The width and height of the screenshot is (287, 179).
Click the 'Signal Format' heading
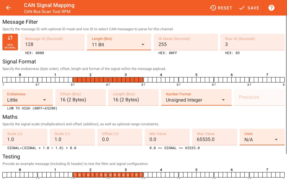coord(19,61)
